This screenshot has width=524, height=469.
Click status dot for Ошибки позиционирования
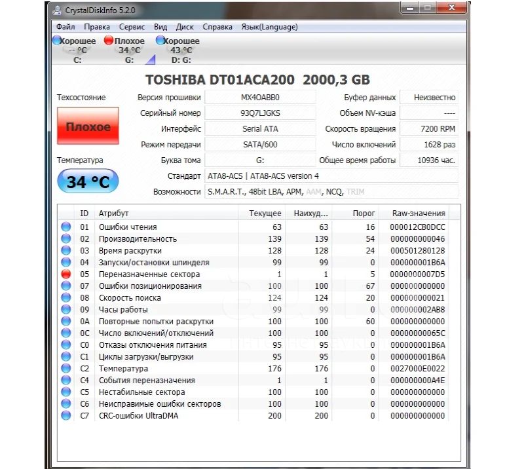point(66,286)
